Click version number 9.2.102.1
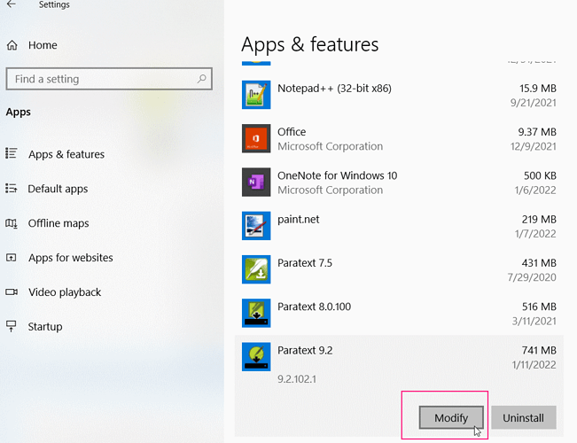The width and height of the screenshot is (577, 443). (297, 379)
